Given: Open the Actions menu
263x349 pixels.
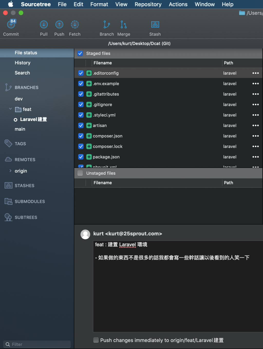Looking at the screenshot, I should [178, 4].
